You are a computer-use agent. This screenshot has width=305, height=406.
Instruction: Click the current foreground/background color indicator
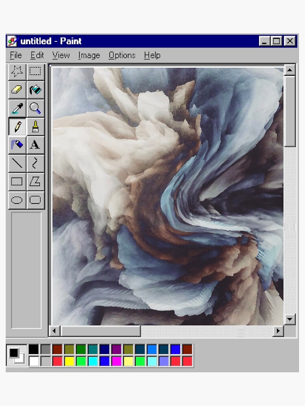(x=16, y=355)
